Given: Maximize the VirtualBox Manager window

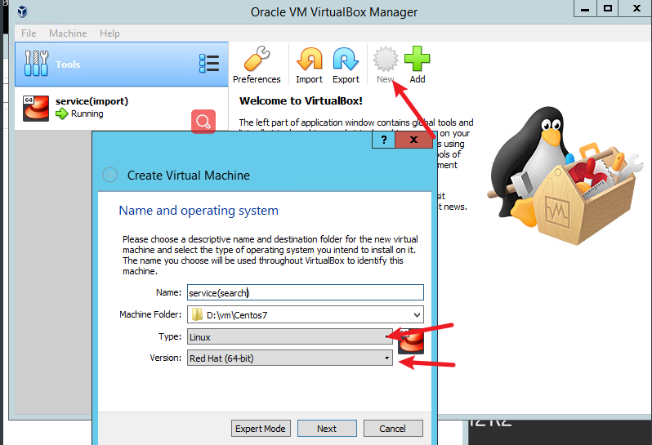Looking at the screenshot, I should coord(608,8).
